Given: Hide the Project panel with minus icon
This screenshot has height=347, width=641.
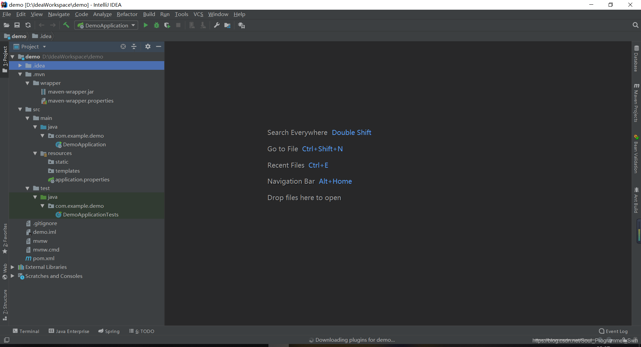Looking at the screenshot, I should [x=159, y=47].
